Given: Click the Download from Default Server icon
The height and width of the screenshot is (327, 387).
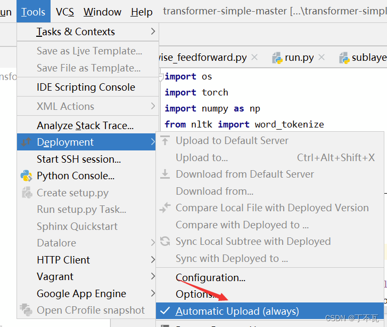Looking at the screenshot, I should (165, 174).
